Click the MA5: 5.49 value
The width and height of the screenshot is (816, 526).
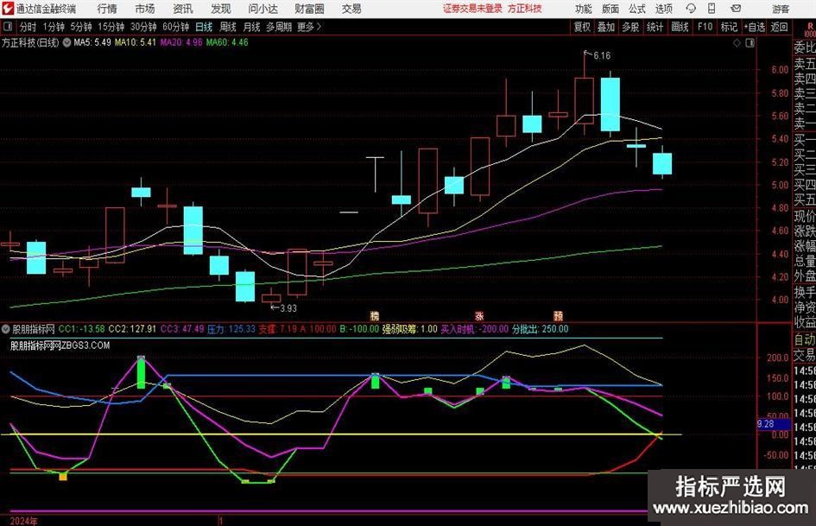click(x=92, y=42)
